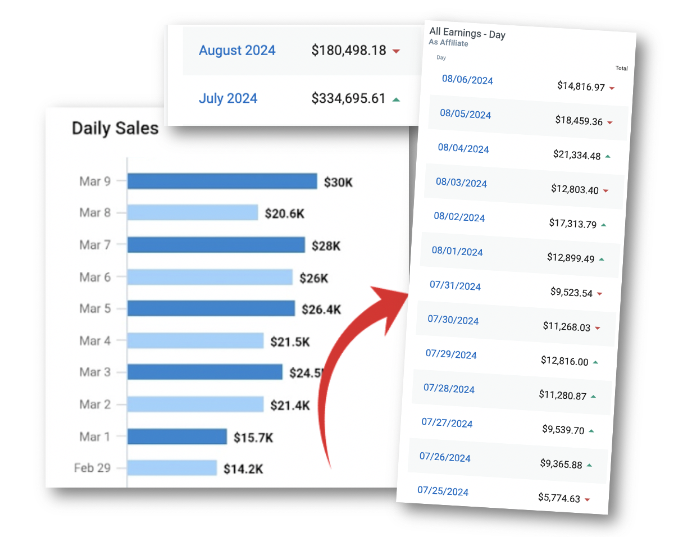Click the green up arrow beside $334,695.61
Screen dimensions: 692x537
tap(396, 99)
